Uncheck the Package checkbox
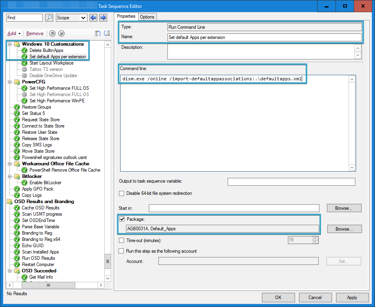 coord(122,219)
